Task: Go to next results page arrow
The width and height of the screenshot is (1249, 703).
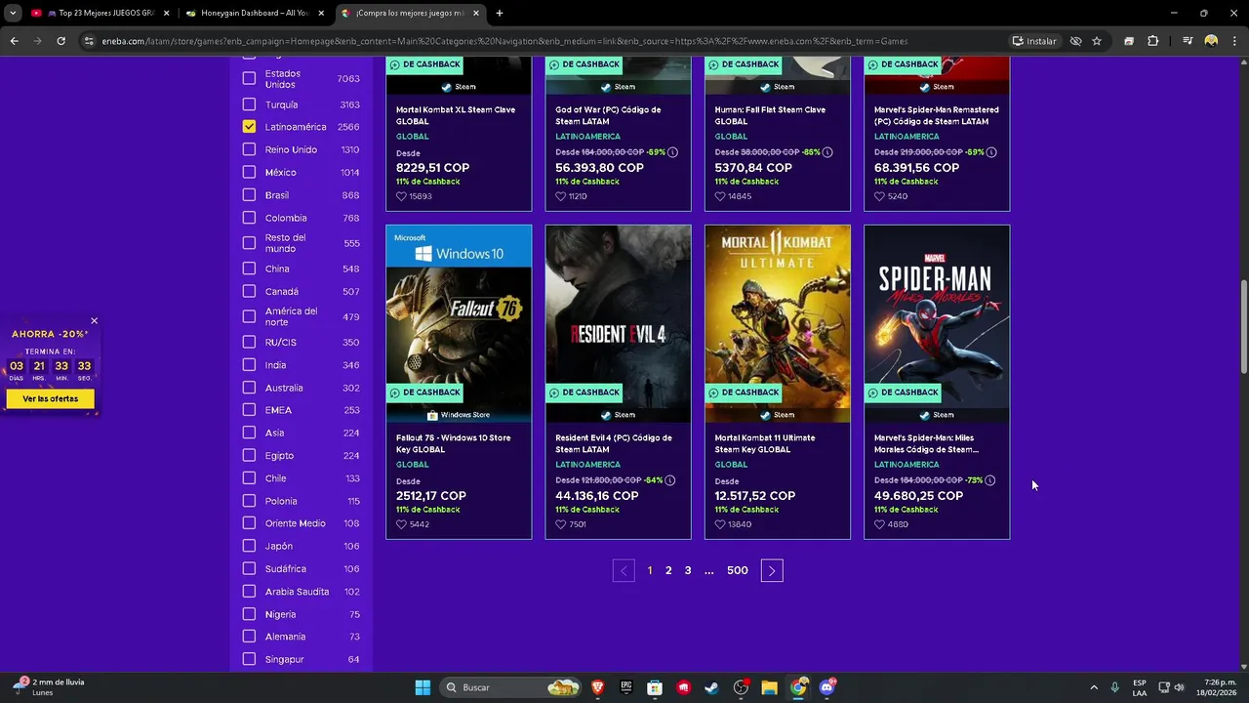Action: click(x=772, y=571)
